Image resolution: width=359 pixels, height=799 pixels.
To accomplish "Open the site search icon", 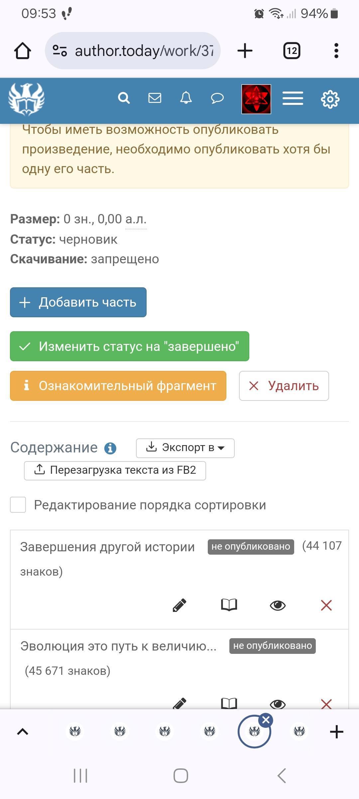I will pos(124,98).
